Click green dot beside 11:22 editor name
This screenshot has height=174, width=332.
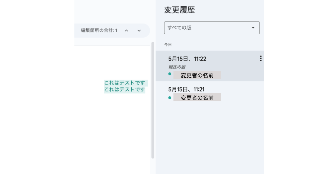(170, 74)
